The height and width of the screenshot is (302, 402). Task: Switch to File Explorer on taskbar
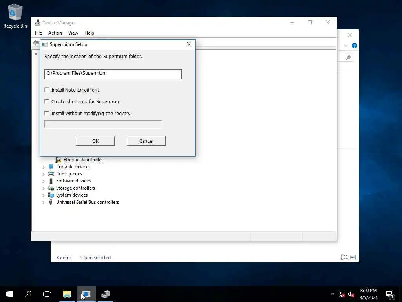(67, 294)
